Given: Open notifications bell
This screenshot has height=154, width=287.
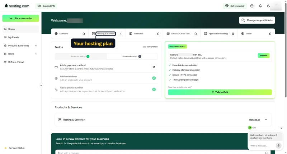Looking at the screenshot, I should pyautogui.click(x=260, y=6).
